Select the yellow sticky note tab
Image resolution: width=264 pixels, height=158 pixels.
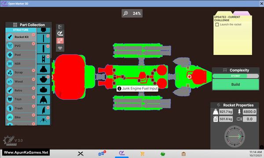224,13
